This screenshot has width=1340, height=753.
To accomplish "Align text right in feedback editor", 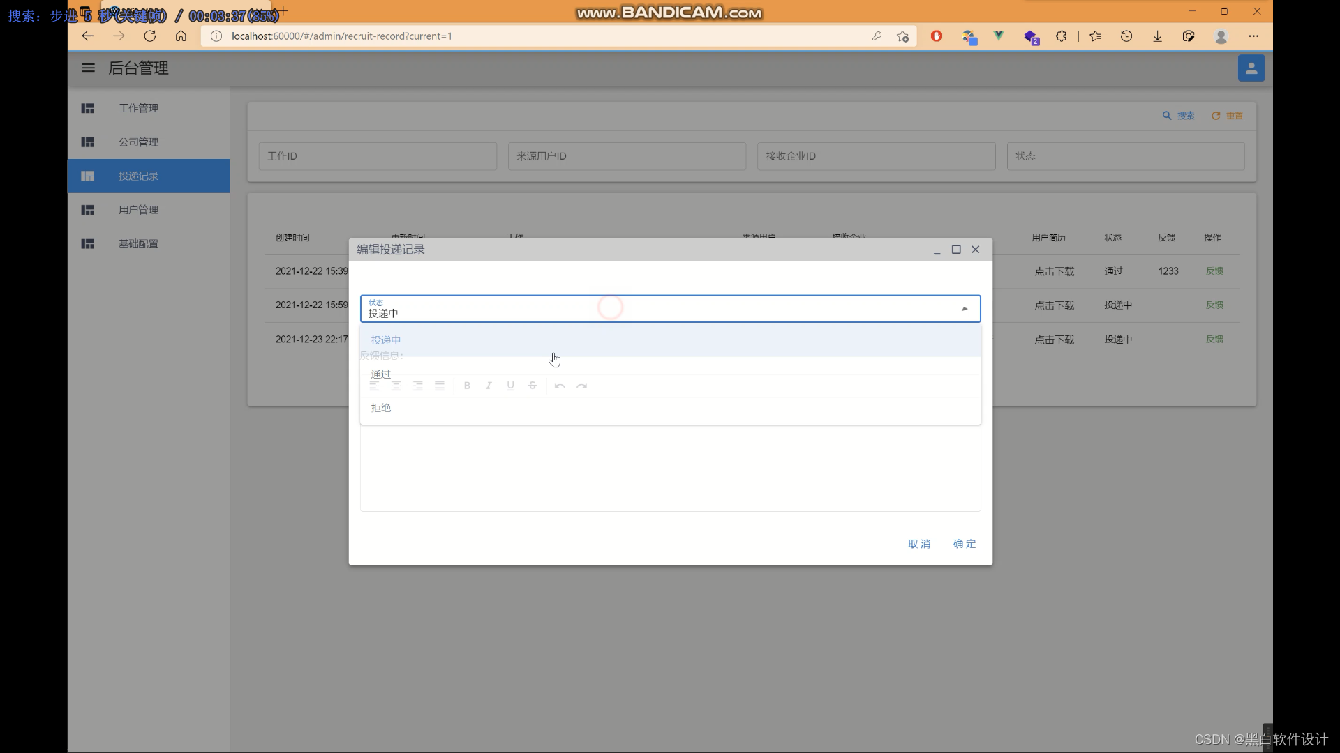I will click(x=418, y=386).
